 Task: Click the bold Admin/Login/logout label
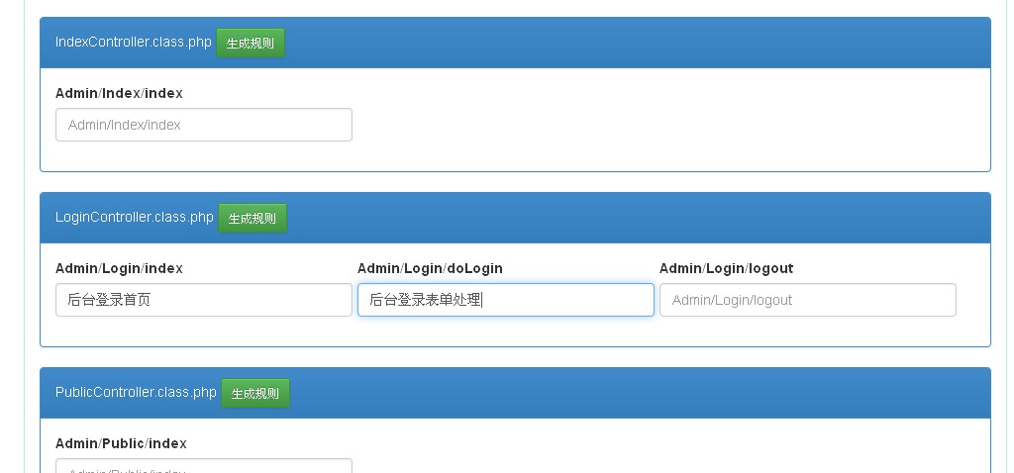[x=726, y=268]
